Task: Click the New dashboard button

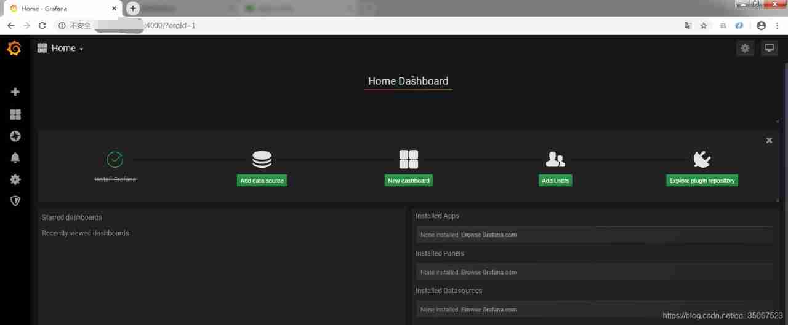Action: pos(408,181)
